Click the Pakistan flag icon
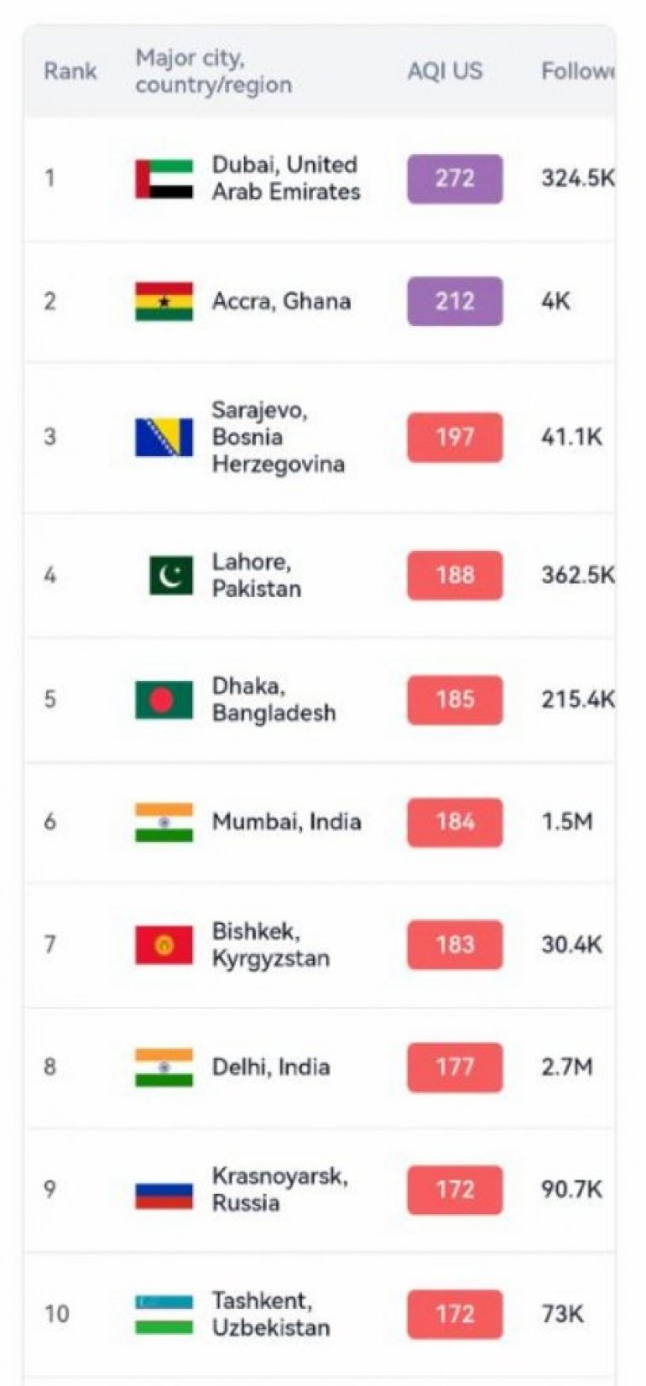Image resolution: width=646 pixels, height=1386 pixels. pyautogui.click(x=170, y=575)
